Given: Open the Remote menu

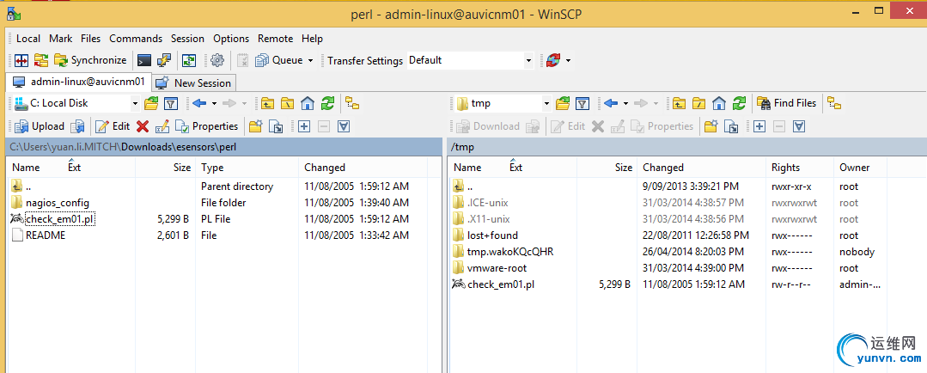Looking at the screenshot, I should pyautogui.click(x=276, y=39).
